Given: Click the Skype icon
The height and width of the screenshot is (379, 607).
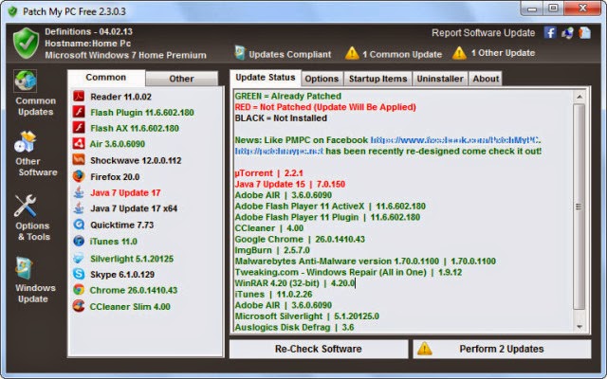Looking at the screenshot, I should click(79, 274).
